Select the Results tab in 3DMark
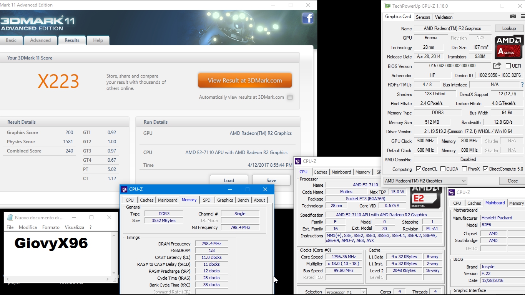The image size is (525, 295). [x=72, y=40]
